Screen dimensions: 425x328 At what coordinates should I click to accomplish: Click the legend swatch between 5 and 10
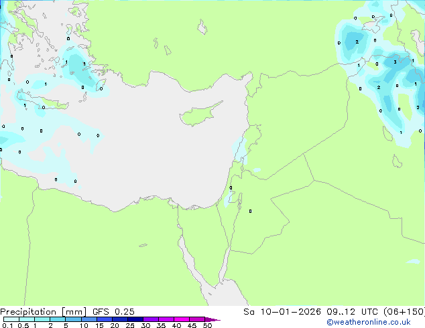point(74,319)
